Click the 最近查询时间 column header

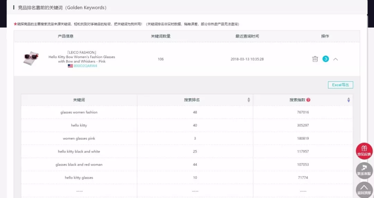(x=247, y=36)
